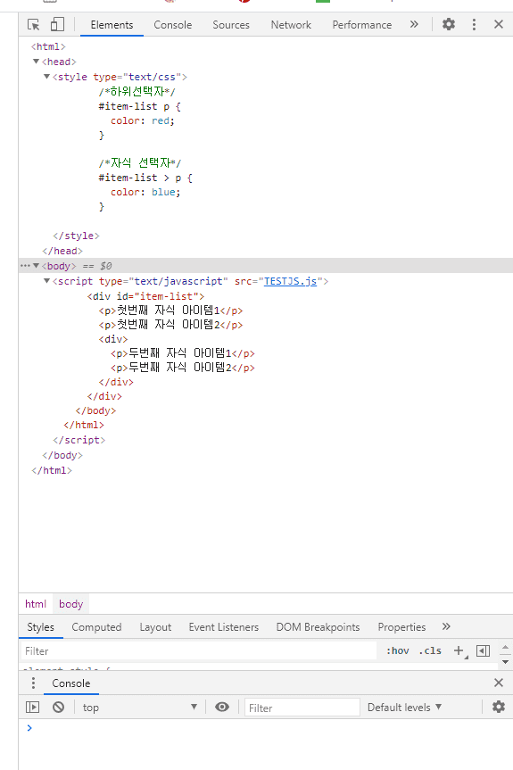
Task: Select html in the breadcrumb bar
Action: 36,604
